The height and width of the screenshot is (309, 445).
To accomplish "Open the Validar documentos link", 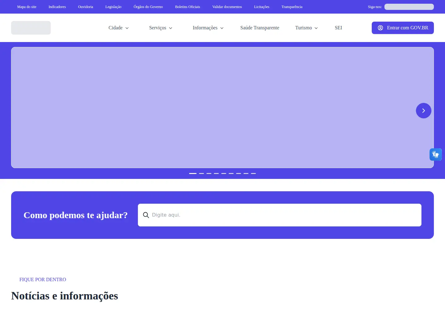I will (x=227, y=7).
